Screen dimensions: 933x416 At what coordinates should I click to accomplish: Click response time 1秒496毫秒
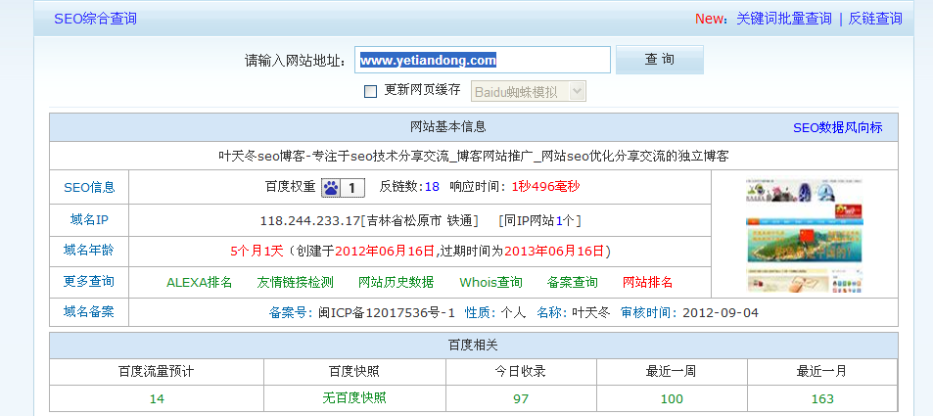point(545,186)
